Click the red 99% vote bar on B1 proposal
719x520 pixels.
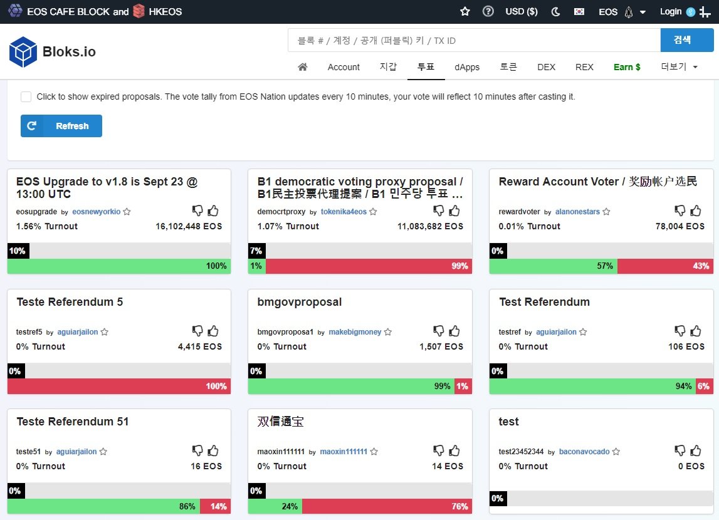369,266
